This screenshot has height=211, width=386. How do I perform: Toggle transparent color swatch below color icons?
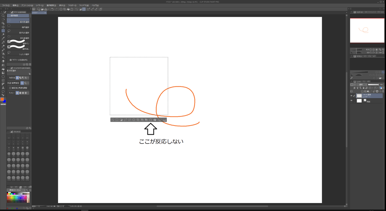pyautogui.click(x=3, y=104)
